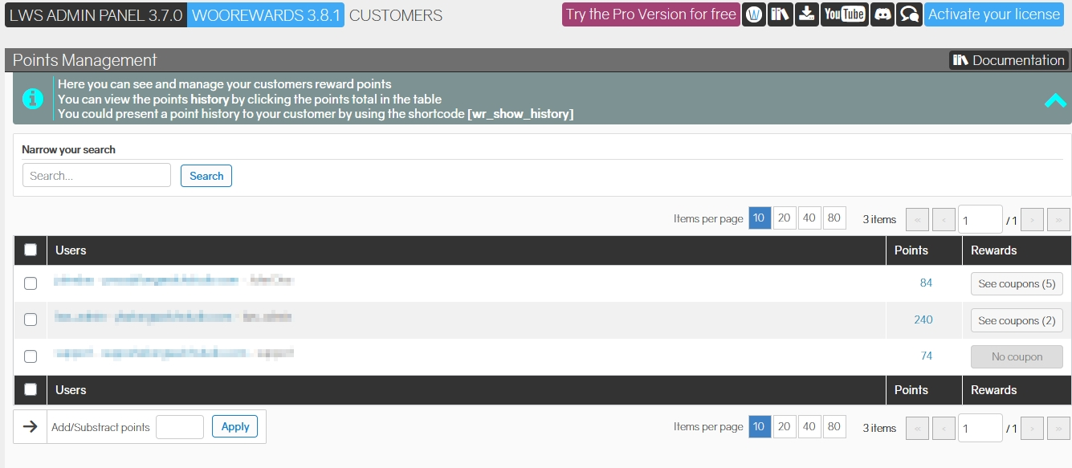The height and width of the screenshot is (468, 1072).
Task: Click the footer Rewards column label
Action: (x=994, y=390)
